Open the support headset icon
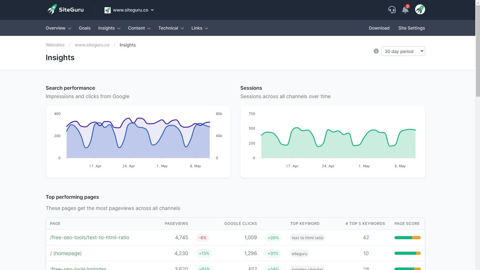 click(392, 9)
